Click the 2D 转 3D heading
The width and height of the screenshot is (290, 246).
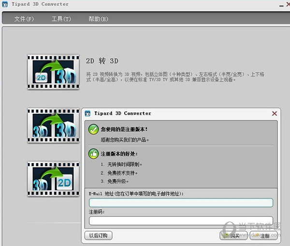pos(102,61)
